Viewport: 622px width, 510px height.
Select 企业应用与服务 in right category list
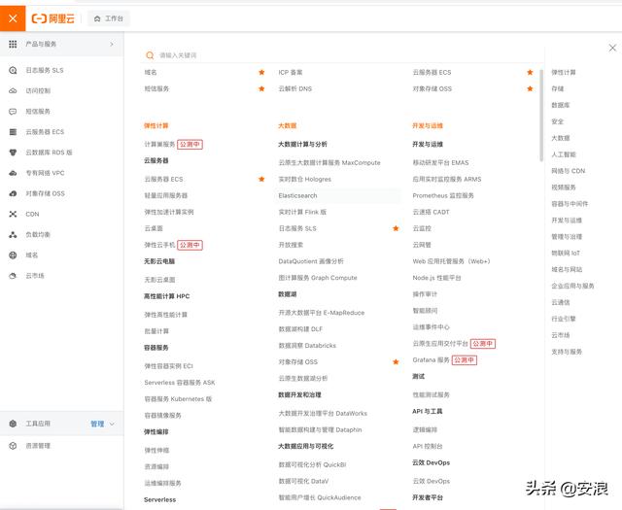point(572,286)
